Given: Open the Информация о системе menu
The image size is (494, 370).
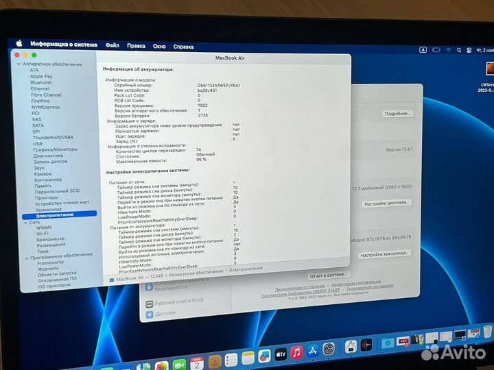Looking at the screenshot, I should coord(64,44).
